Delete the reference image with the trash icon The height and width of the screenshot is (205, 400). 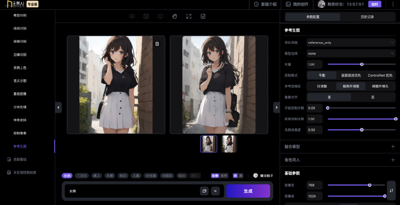(157, 44)
